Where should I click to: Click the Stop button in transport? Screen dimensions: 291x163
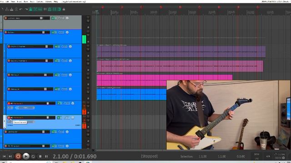click(40, 157)
